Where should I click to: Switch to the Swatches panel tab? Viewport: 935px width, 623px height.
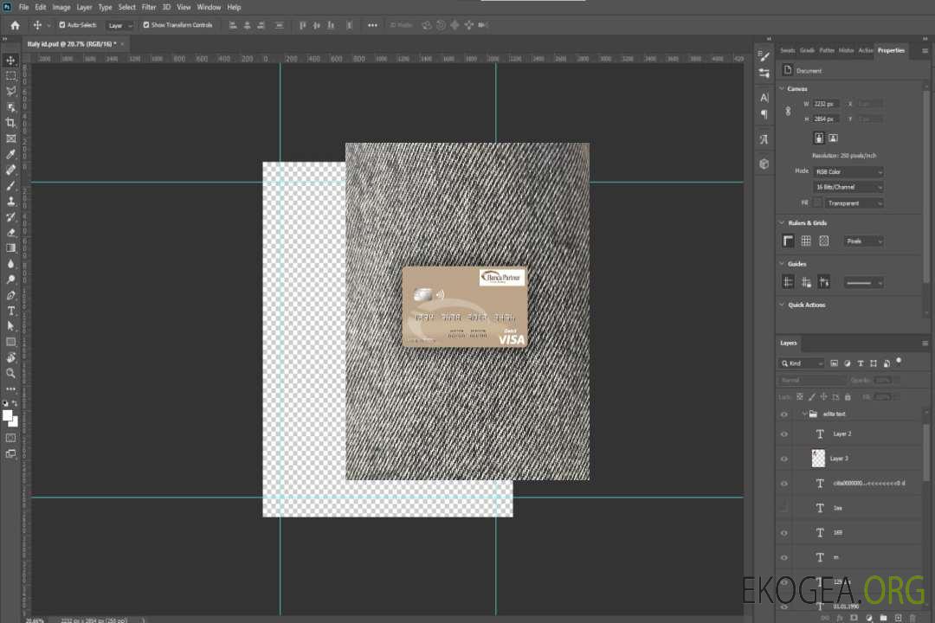click(787, 50)
